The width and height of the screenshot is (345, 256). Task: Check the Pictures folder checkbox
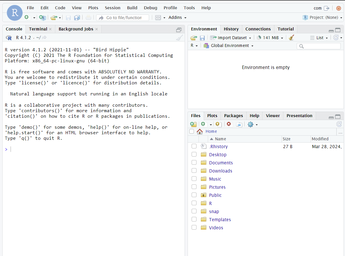click(194, 187)
